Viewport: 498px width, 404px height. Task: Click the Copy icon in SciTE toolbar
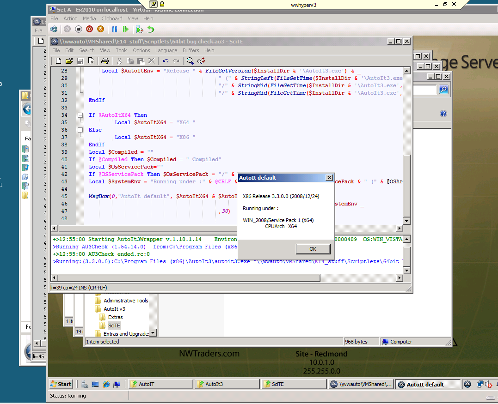coord(130,61)
